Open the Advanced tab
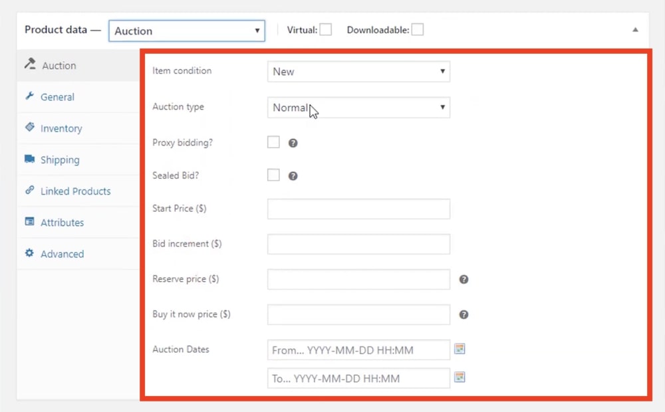This screenshot has width=665, height=412. click(x=78, y=254)
